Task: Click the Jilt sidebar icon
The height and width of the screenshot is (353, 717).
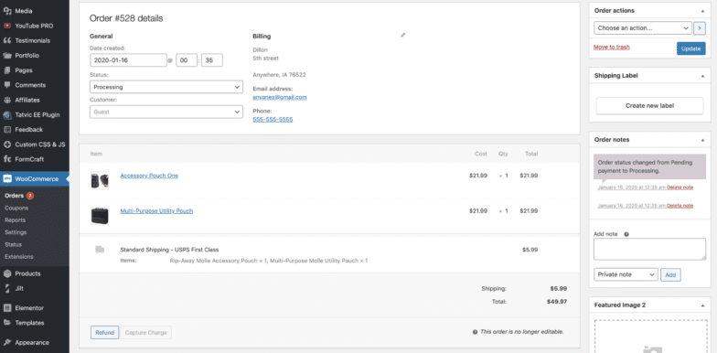Action: pos(7,289)
